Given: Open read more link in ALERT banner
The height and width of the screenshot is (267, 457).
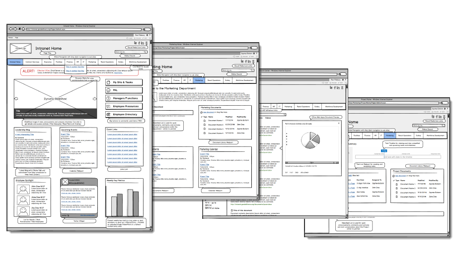Looking at the screenshot, I should [x=118, y=73].
